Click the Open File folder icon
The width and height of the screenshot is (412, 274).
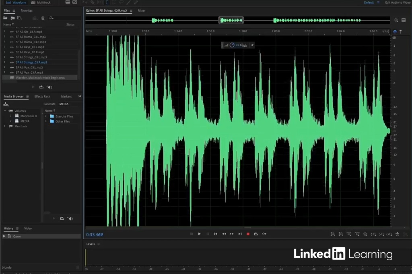click(6, 18)
